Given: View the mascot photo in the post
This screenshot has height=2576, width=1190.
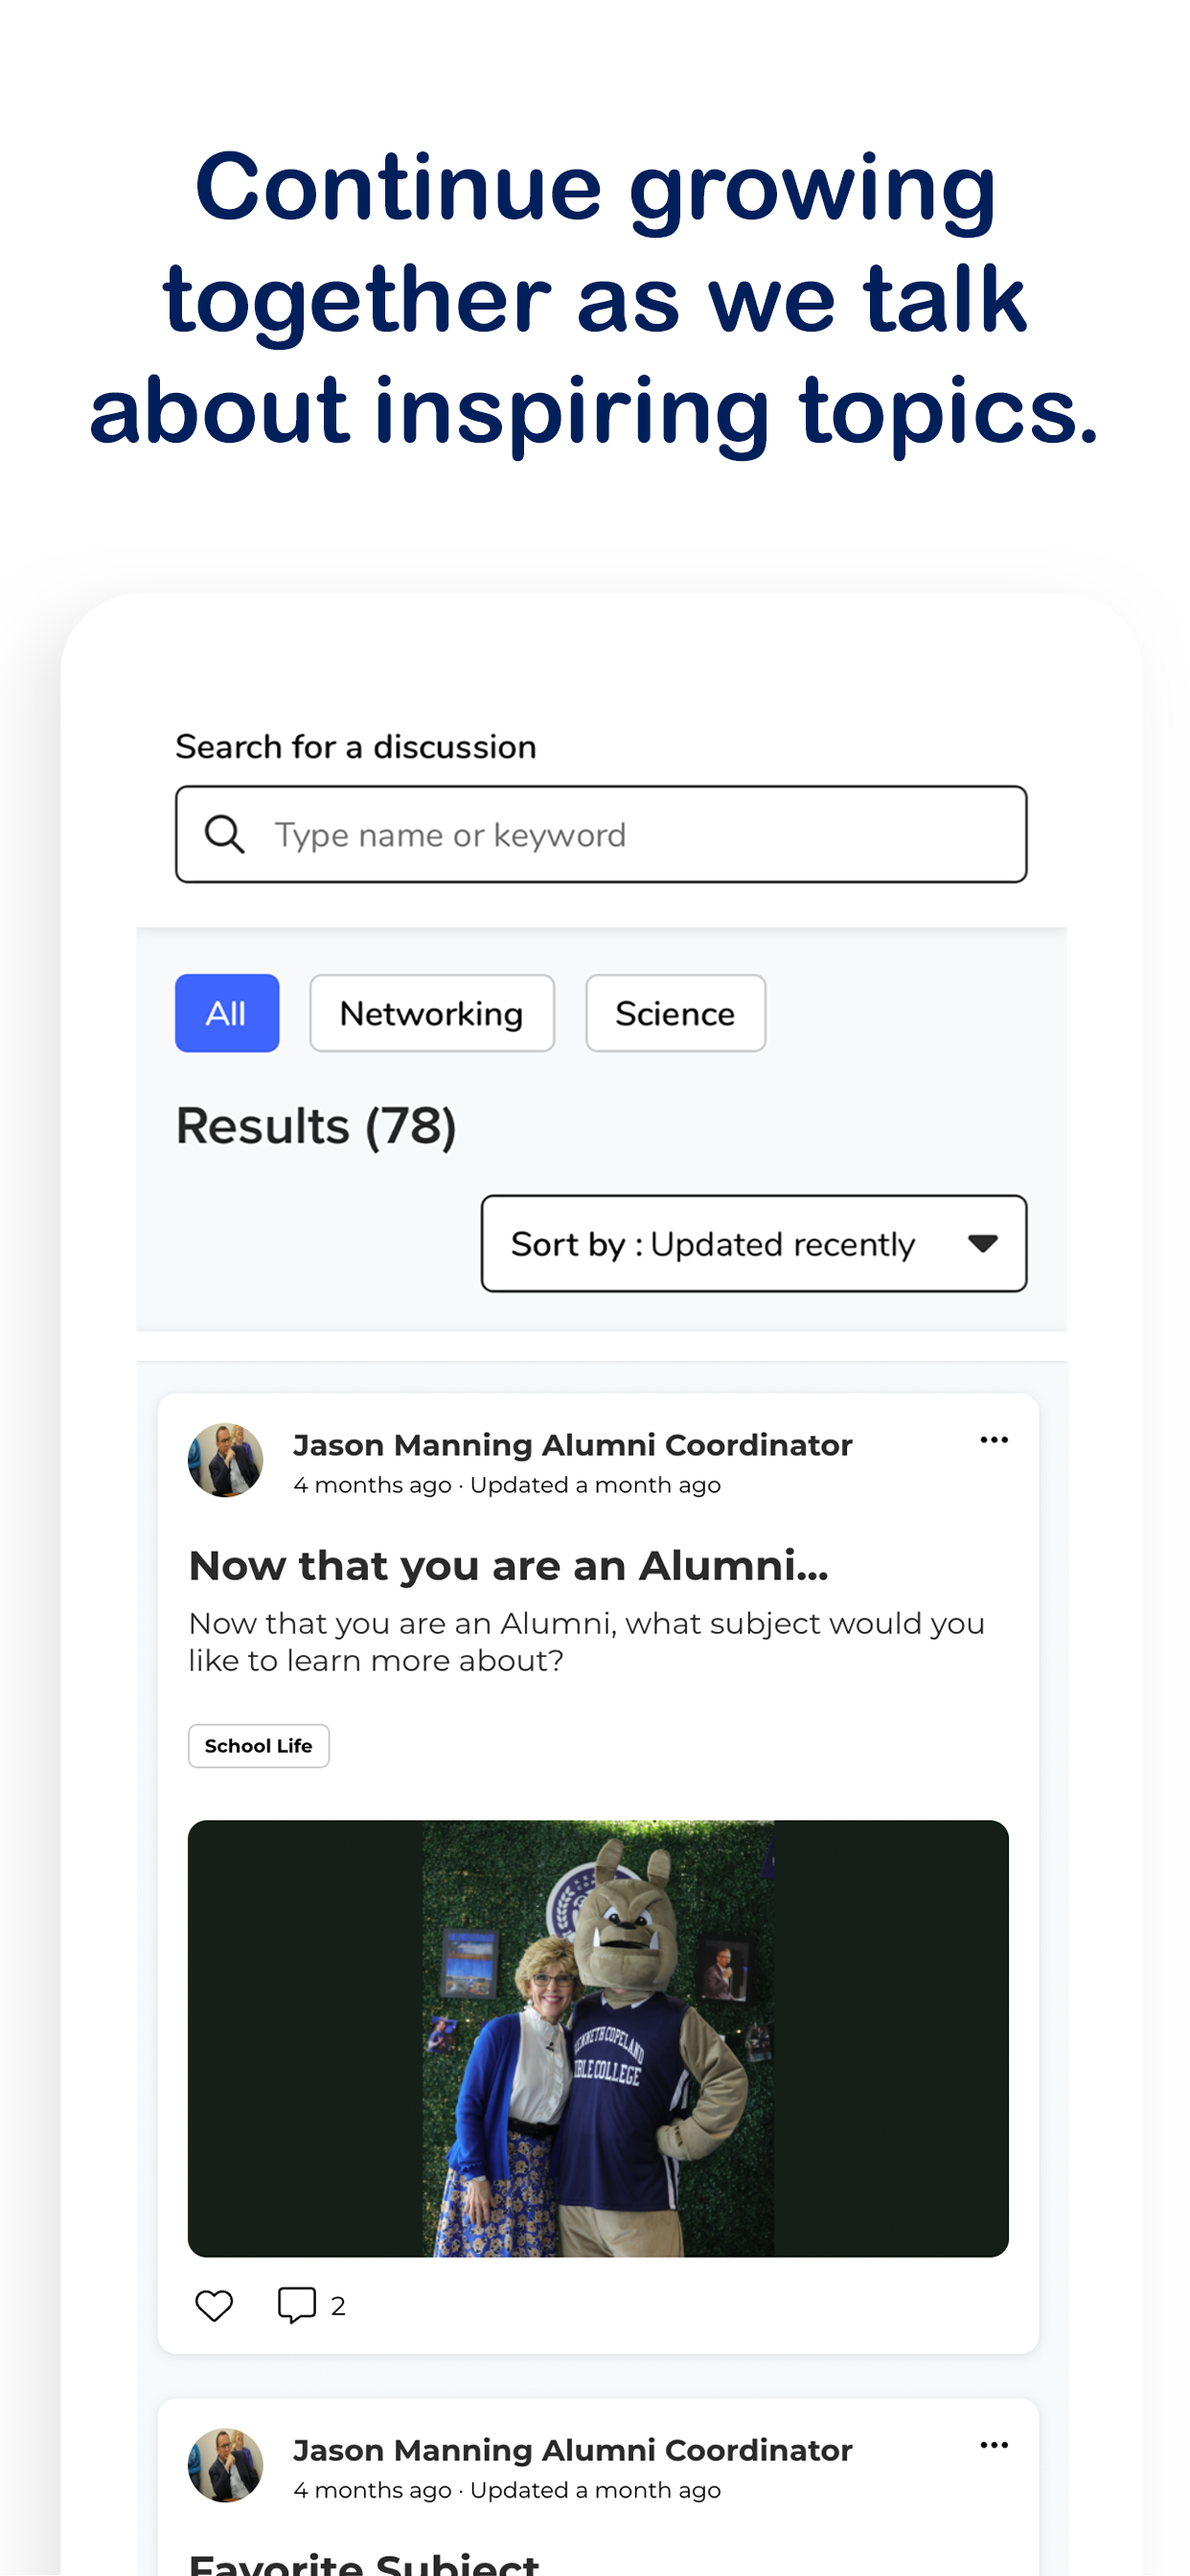Looking at the screenshot, I should click(598, 2038).
